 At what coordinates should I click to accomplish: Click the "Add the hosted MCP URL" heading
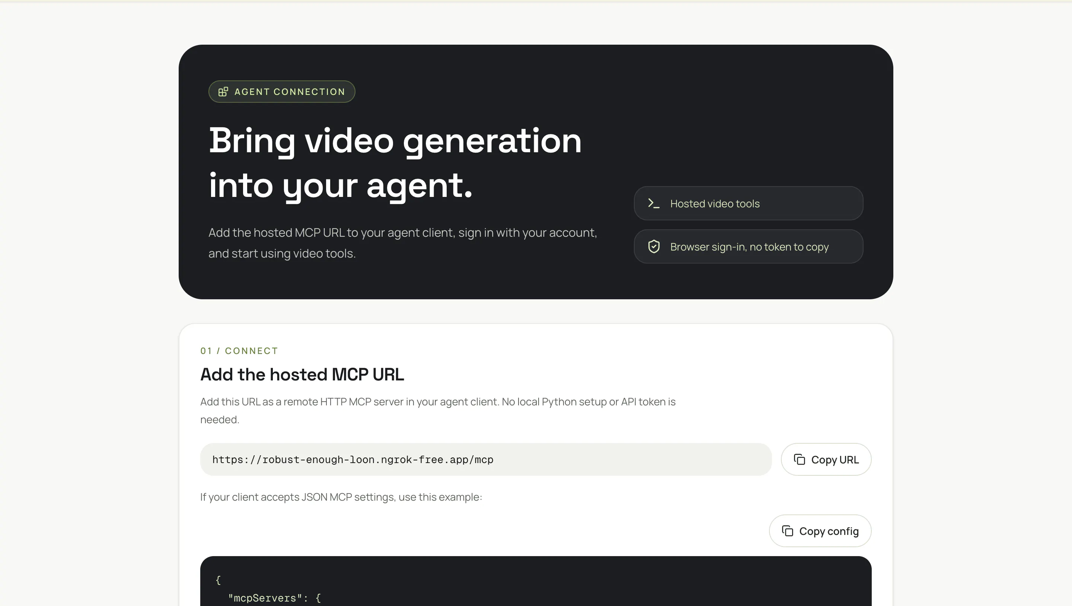(302, 374)
